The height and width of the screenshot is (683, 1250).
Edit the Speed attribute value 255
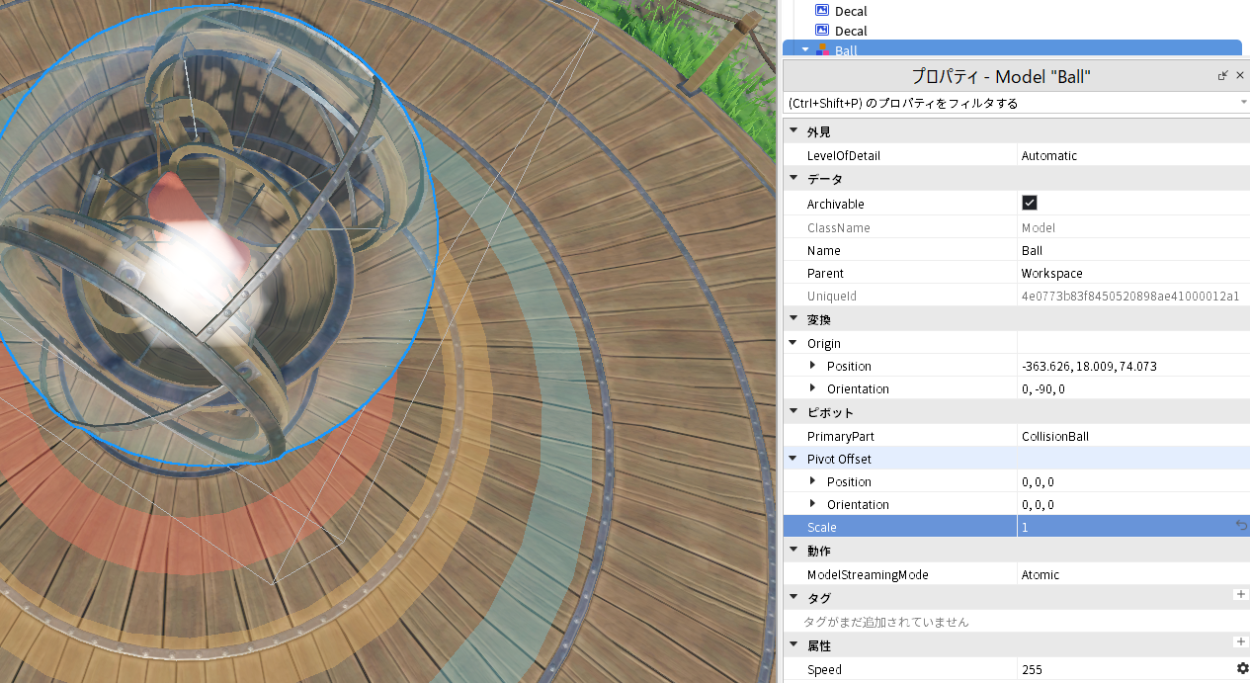pos(1125,669)
